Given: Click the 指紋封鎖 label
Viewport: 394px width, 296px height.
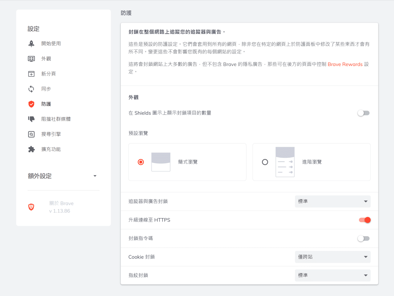Looking at the screenshot, I should tap(138, 275).
